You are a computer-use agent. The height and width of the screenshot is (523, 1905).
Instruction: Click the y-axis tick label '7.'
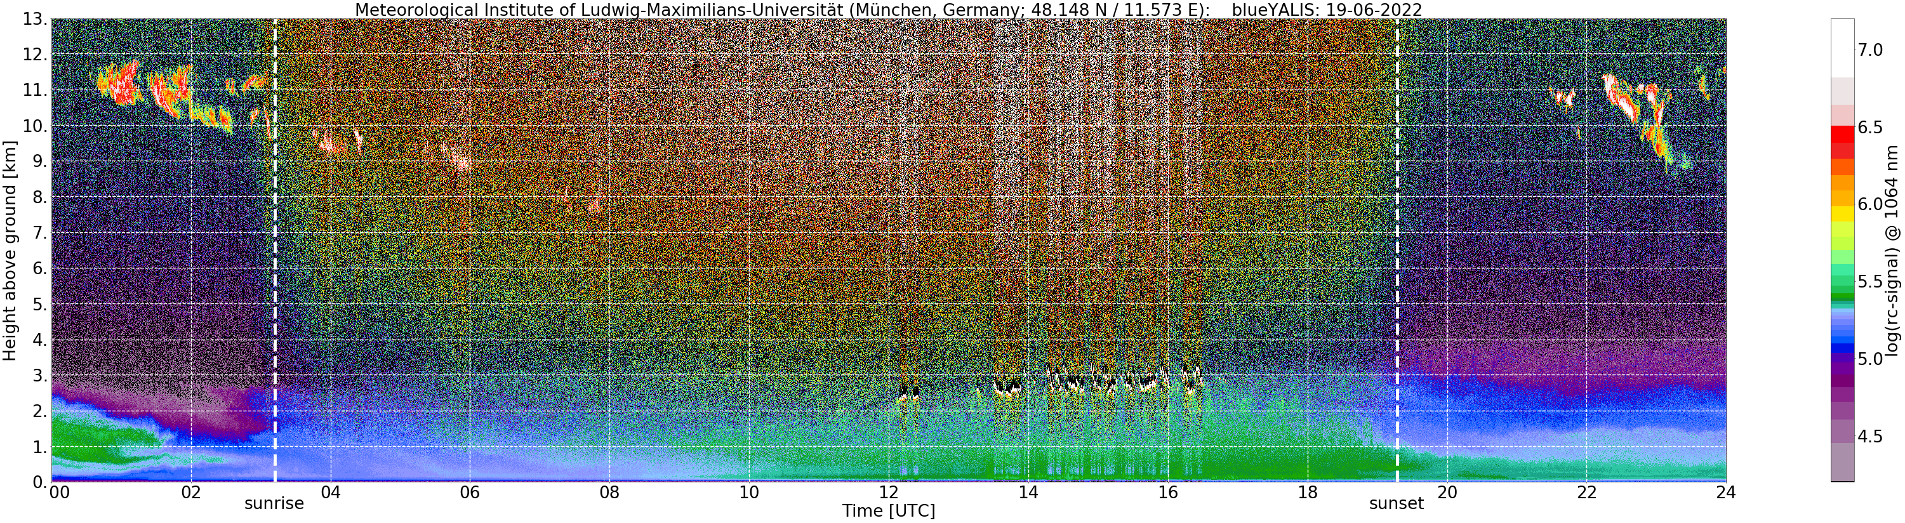pyautogui.click(x=39, y=232)
